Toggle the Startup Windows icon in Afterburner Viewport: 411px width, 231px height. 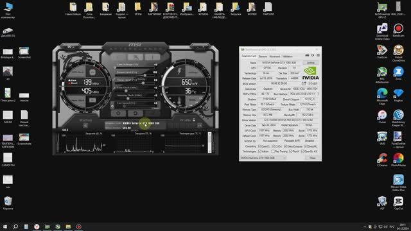85,126
